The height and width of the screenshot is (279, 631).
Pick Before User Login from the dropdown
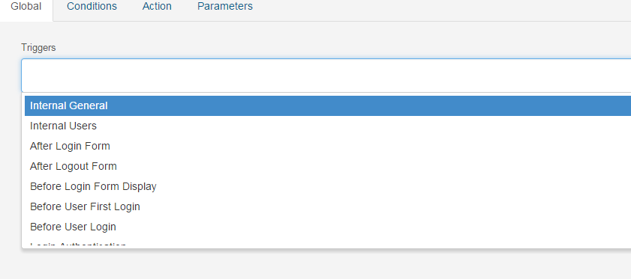coord(328,227)
